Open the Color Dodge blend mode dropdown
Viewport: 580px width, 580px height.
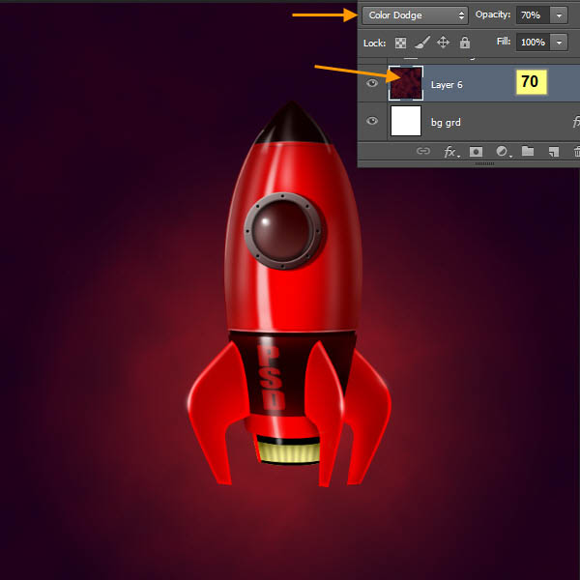pos(416,15)
